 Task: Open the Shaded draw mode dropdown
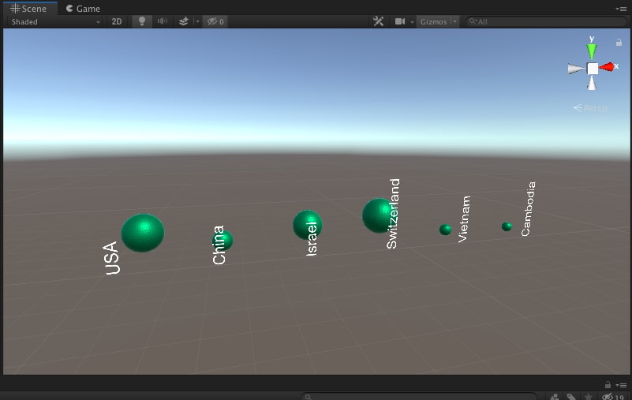pos(55,22)
